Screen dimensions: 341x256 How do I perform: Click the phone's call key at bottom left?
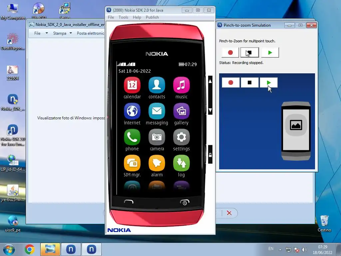(x=129, y=202)
